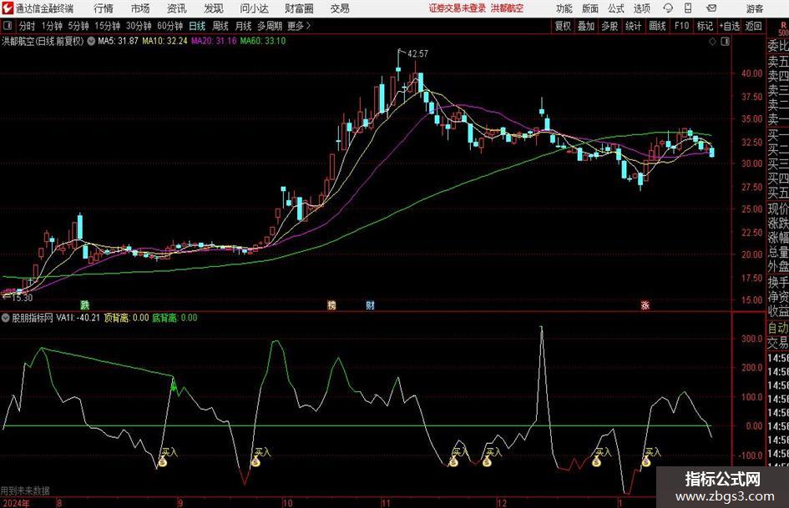Click the 游客 guest account label
The height and width of the screenshot is (508, 789).
754,8
